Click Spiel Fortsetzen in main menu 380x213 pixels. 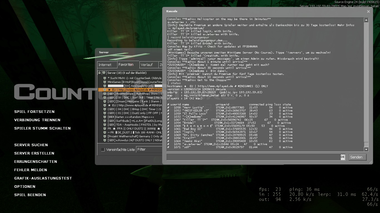coord(34,111)
